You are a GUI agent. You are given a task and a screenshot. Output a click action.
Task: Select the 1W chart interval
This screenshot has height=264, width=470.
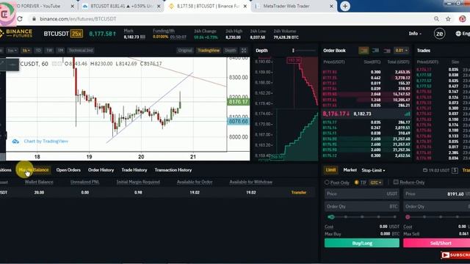click(x=49, y=51)
